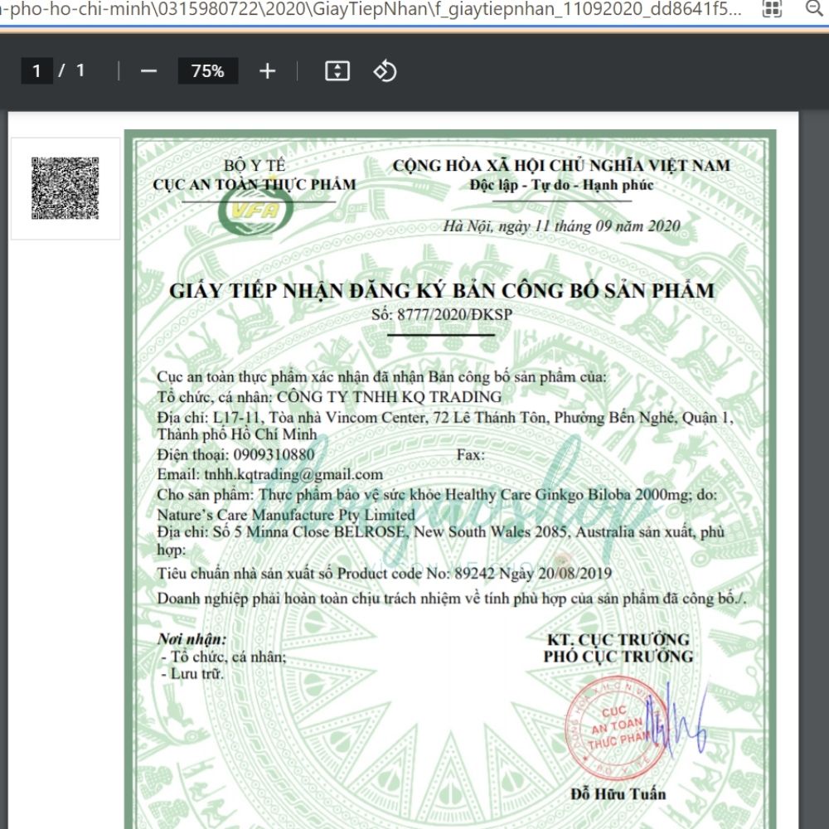Click the phone number 0909310880

pos(274,454)
